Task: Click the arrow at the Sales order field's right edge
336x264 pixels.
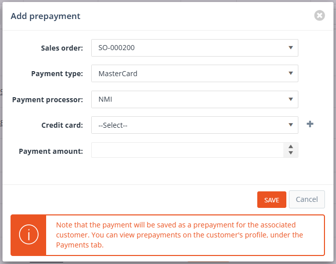Action: pos(291,48)
